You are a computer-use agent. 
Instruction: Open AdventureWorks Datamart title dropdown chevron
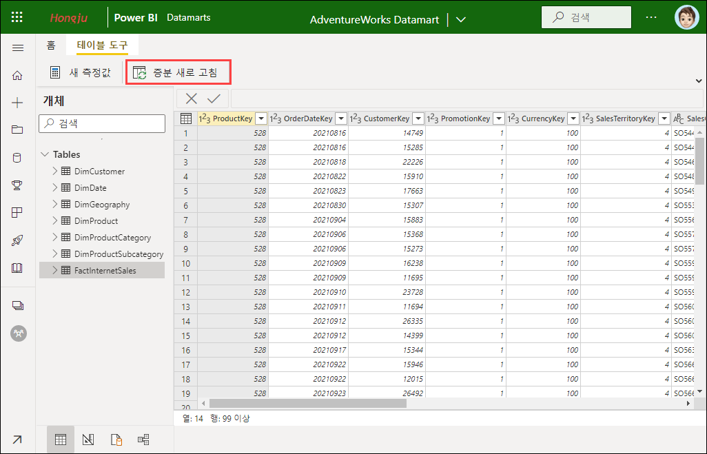(x=461, y=20)
